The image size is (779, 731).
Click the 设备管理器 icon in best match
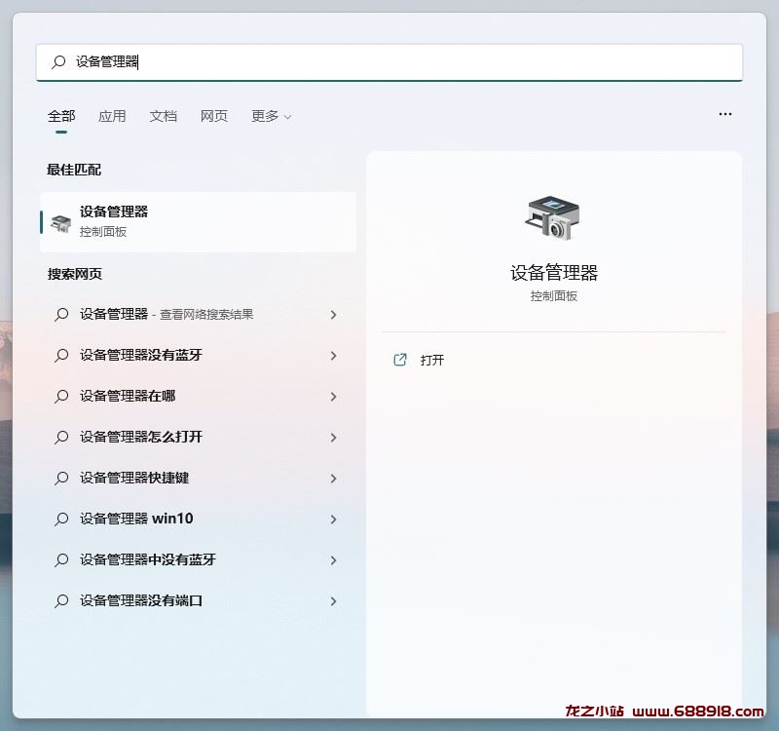point(60,223)
